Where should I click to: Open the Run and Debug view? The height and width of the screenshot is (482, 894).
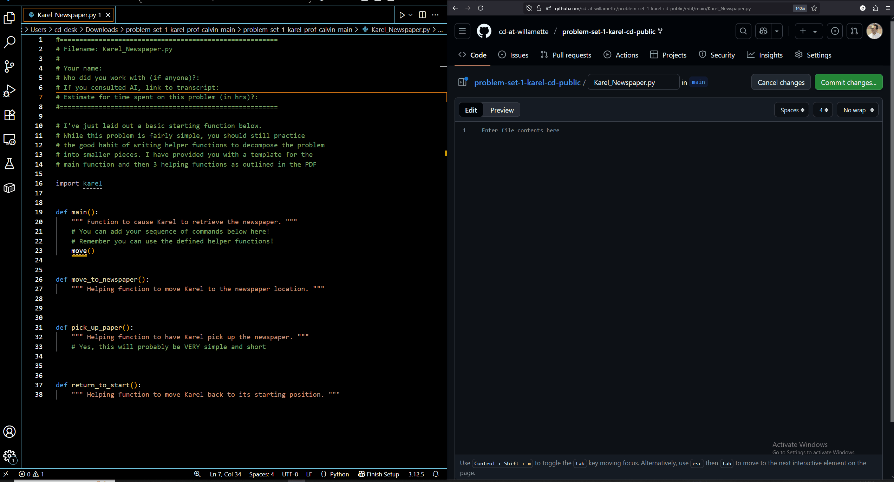point(9,91)
